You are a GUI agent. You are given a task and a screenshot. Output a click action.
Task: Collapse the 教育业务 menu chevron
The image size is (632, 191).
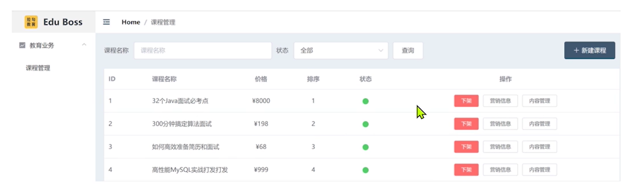click(84, 45)
